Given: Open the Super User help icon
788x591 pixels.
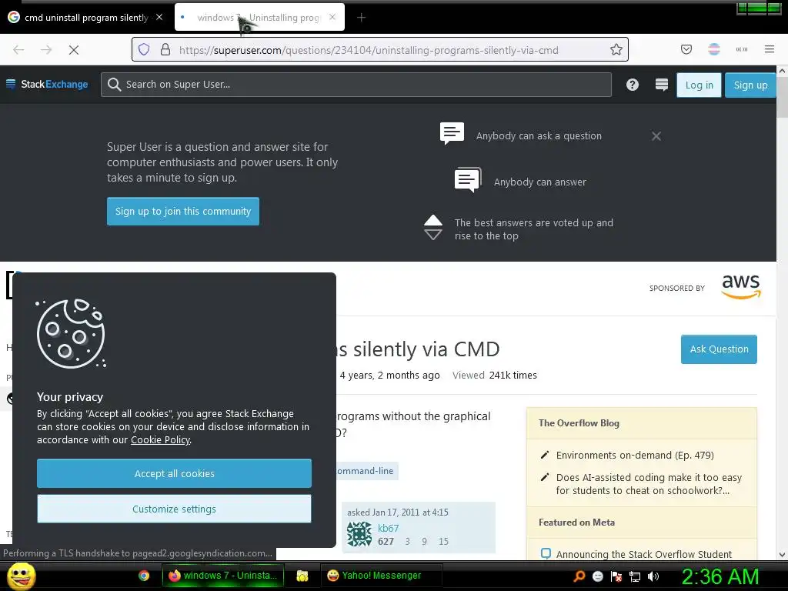Looking at the screenshot, I should pos(633,85).
